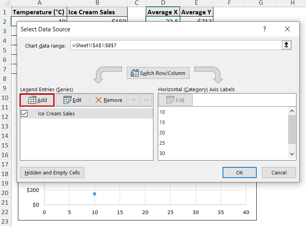Image resolution: width=306 pixels, height=226 pixels.
Task: Select row 1 header
Action: [x=5, y=12]
